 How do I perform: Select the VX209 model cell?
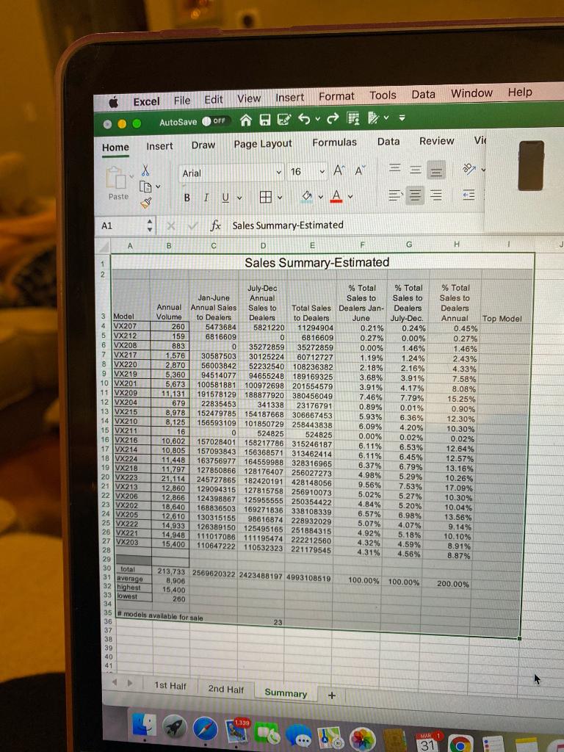click(x=131, y=393)
